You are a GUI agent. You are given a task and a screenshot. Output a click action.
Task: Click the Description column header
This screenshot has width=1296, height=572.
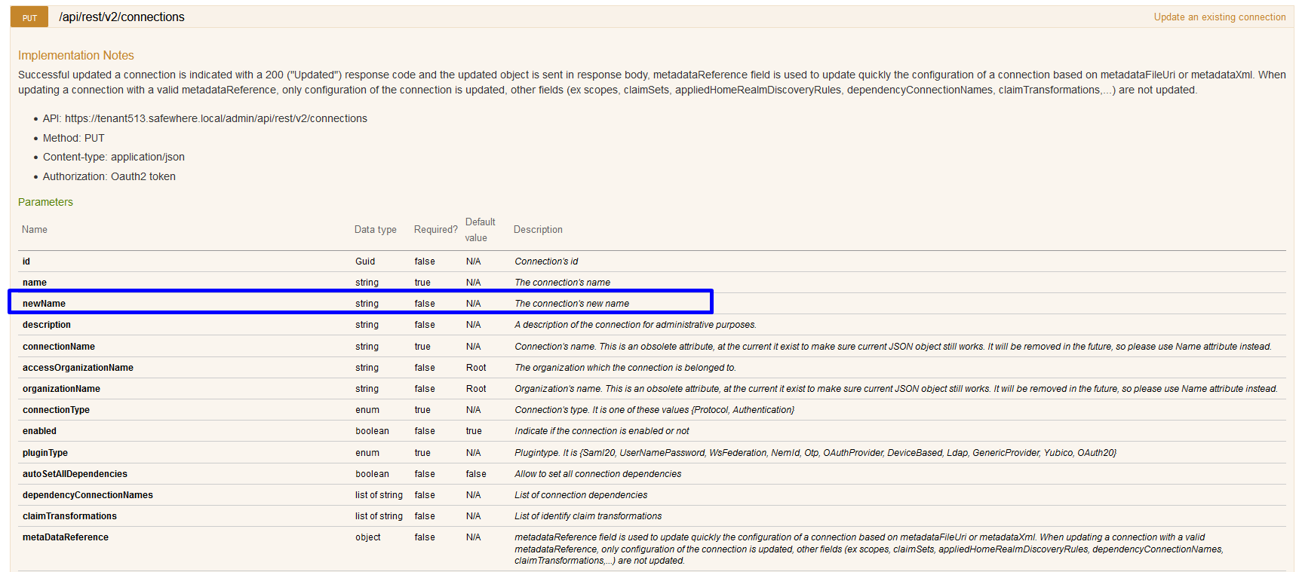point(538,230)
